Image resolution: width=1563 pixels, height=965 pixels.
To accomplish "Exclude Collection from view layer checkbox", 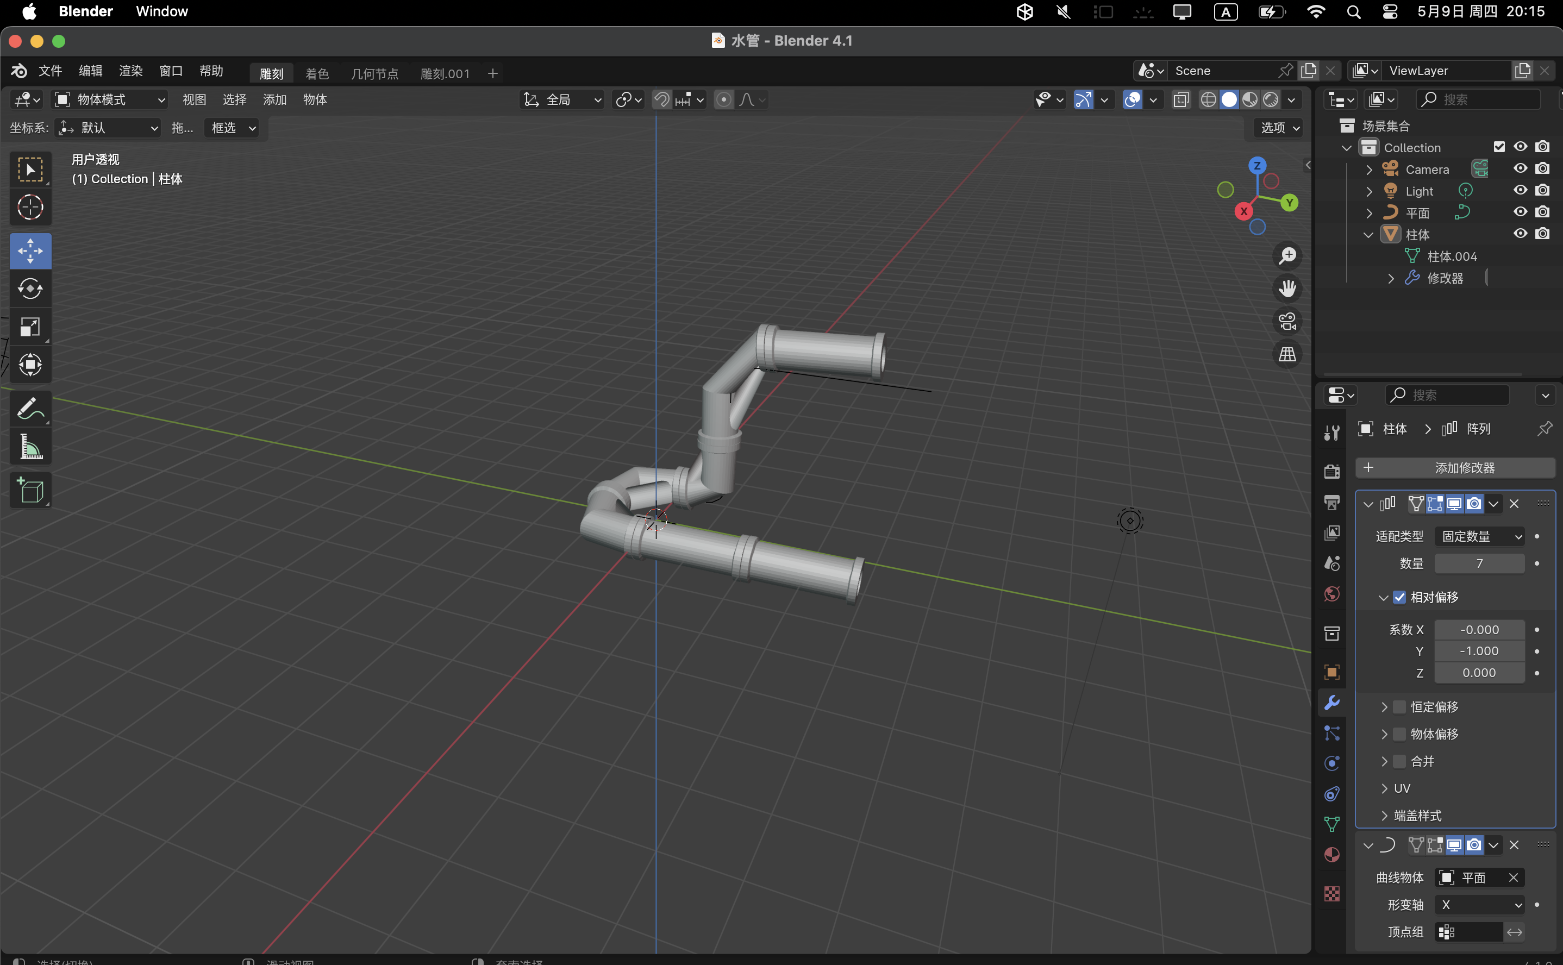I will pos(1499,147).
